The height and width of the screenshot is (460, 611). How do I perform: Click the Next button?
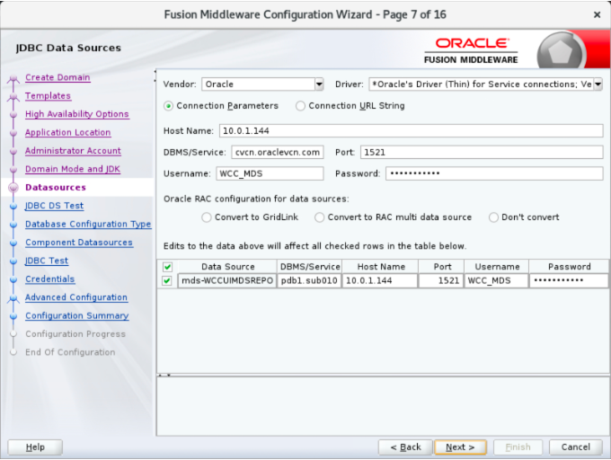(x=460, y=447)
